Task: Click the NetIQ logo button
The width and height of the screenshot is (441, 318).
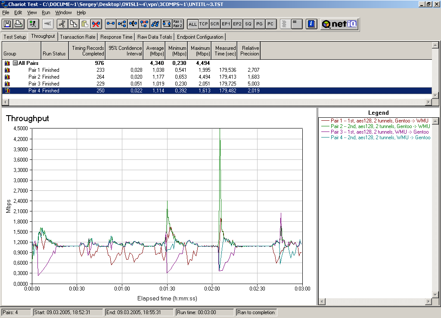Action: pyautogui.click(x=339, y=24)
